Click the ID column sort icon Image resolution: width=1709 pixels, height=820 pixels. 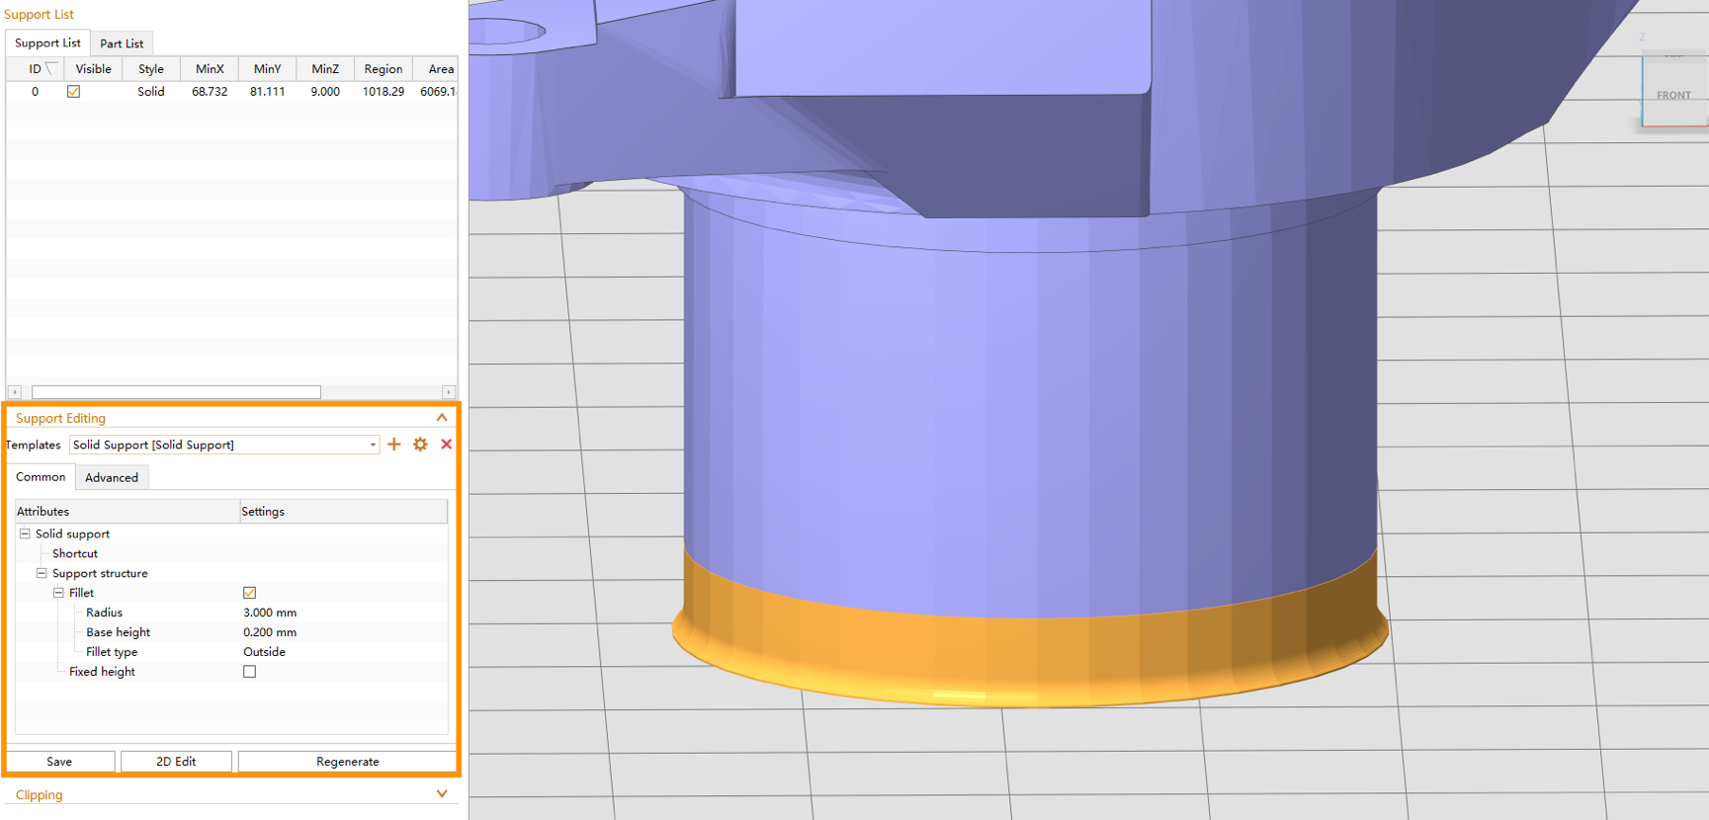click(x=51, y=68)
